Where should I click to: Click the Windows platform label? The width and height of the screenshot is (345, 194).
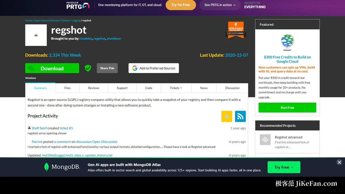coord(30,78)
